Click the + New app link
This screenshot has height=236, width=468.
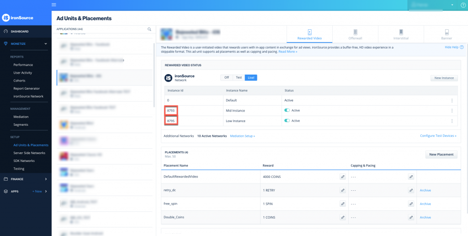coord(37,191)
